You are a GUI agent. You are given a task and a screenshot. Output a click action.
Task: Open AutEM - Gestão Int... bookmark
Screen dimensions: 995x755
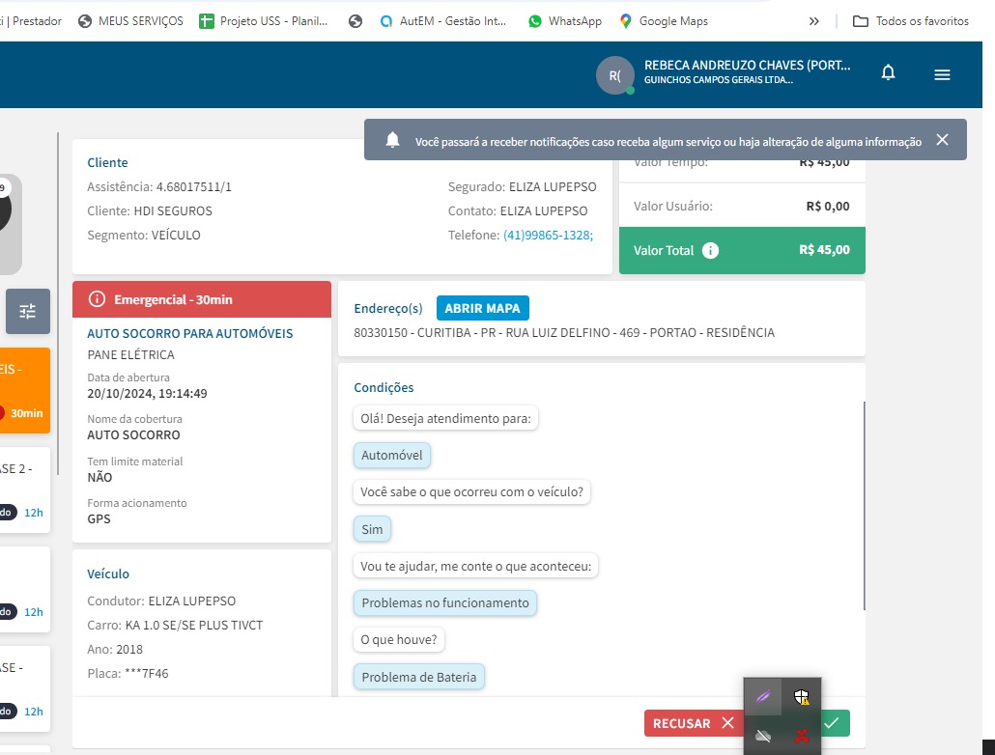click(443, 21)
